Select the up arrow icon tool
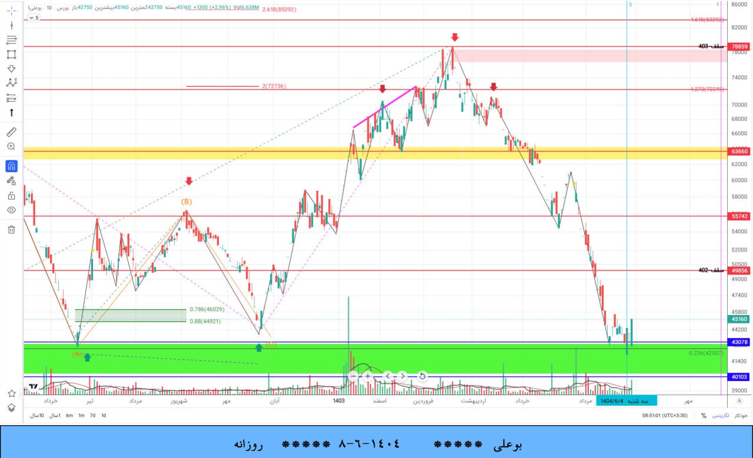The image size is (753, 458). tap(11, 112)
